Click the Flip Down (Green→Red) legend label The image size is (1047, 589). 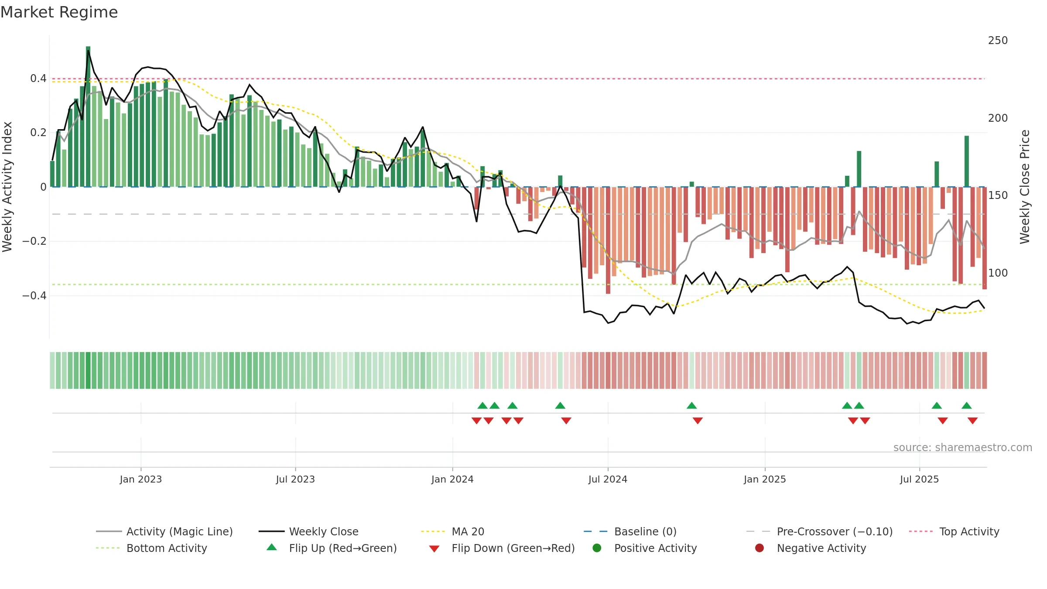[x=513, y=548]
